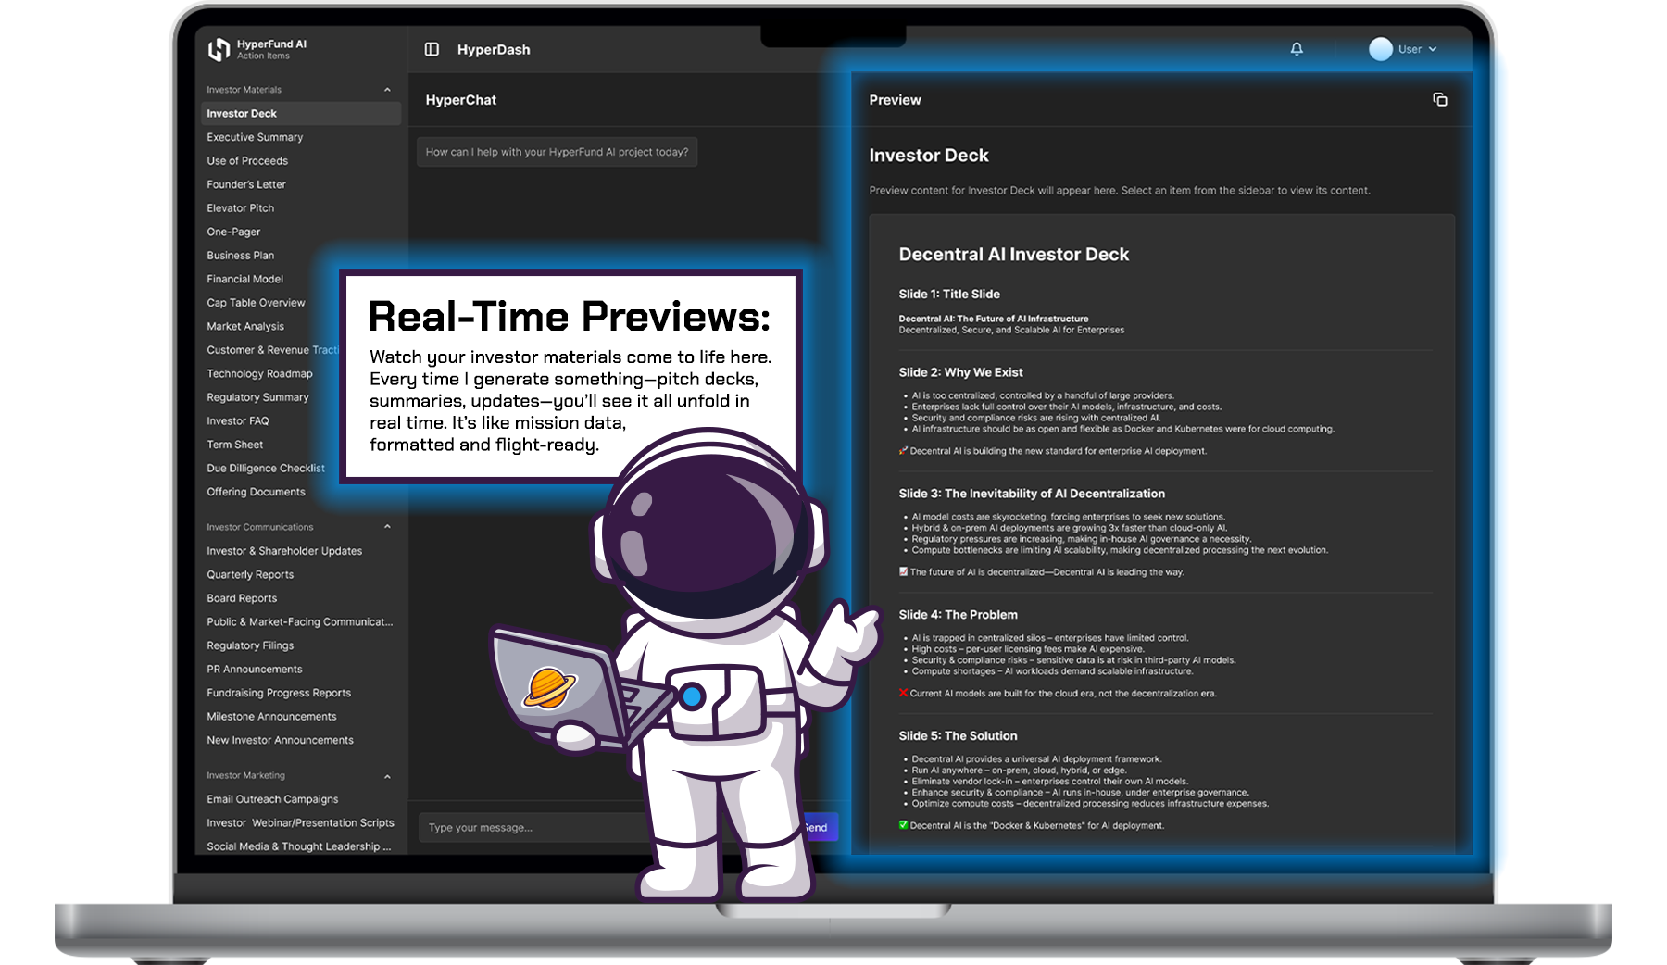Select Investor Deck in the sidebar
Viewport: 1667px width, 965px height.
tap(301, 113)
